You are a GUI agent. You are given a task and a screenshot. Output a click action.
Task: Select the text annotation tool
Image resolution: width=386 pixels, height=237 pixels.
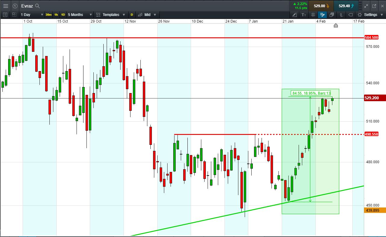[304, 15]
